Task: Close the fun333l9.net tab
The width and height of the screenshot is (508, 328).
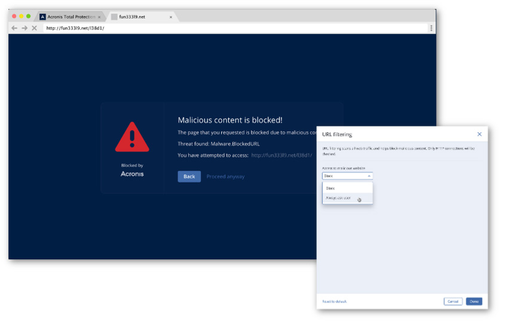Action: (x=171, y=17)
